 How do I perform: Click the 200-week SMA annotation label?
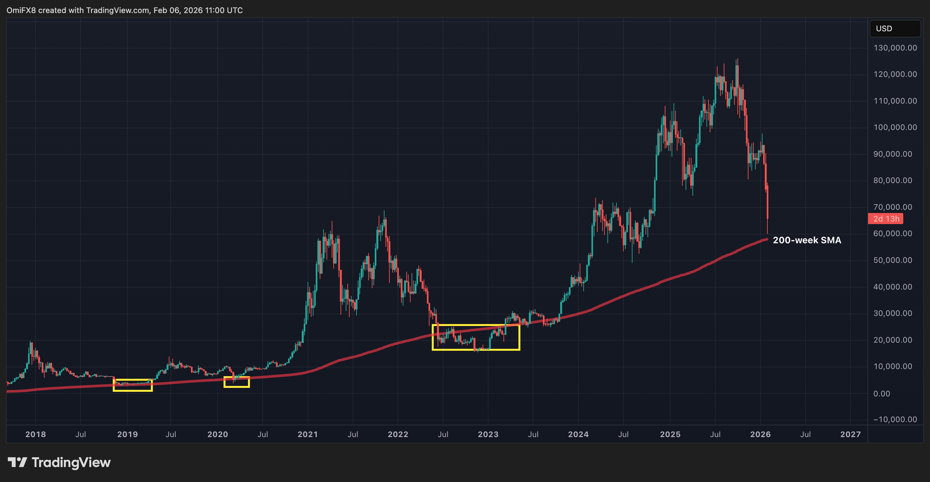(806, 240)
